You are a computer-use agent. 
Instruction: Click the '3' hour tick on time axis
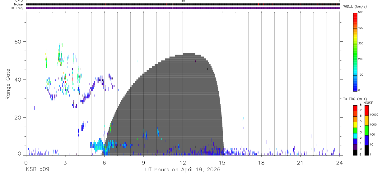pyautogui.click(x=65, y=163)
